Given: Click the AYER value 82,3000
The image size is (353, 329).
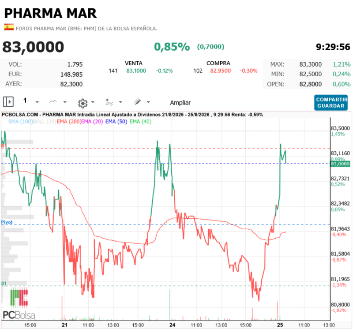Looking at the screenshot, I should pyautogui.click(x=71, y=84).
